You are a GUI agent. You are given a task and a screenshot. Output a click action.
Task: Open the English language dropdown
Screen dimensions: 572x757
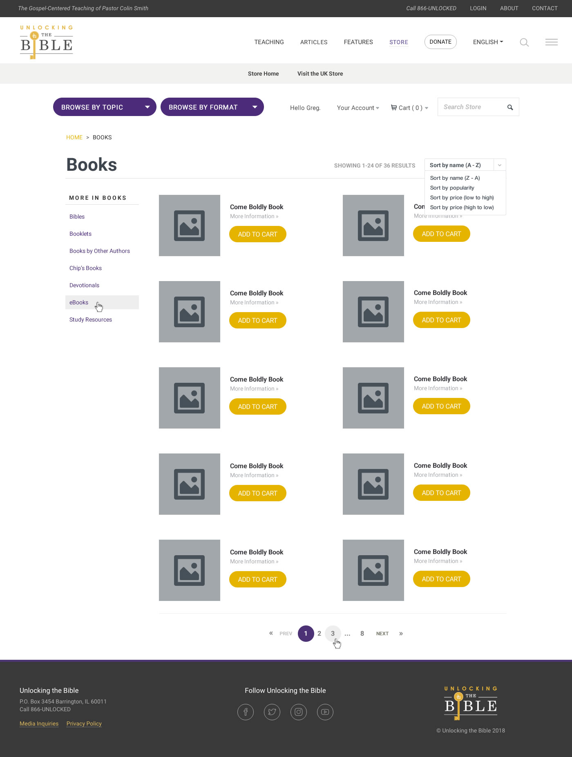[x=488, y=42]
